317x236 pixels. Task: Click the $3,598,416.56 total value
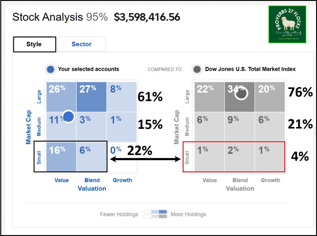coord(147,17)
